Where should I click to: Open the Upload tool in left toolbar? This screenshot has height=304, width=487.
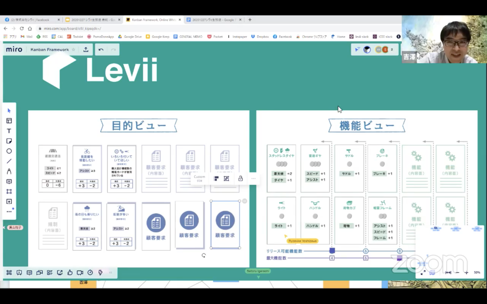[9, 201]
